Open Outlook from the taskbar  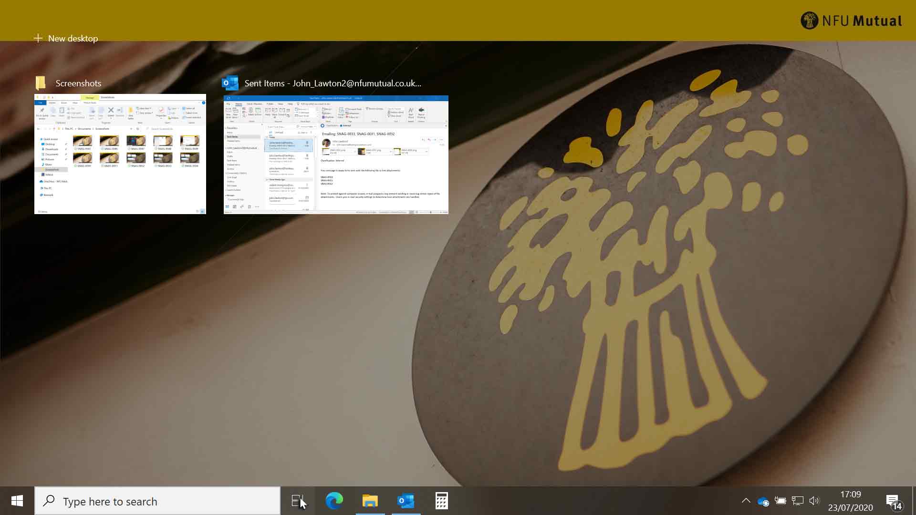406,501
